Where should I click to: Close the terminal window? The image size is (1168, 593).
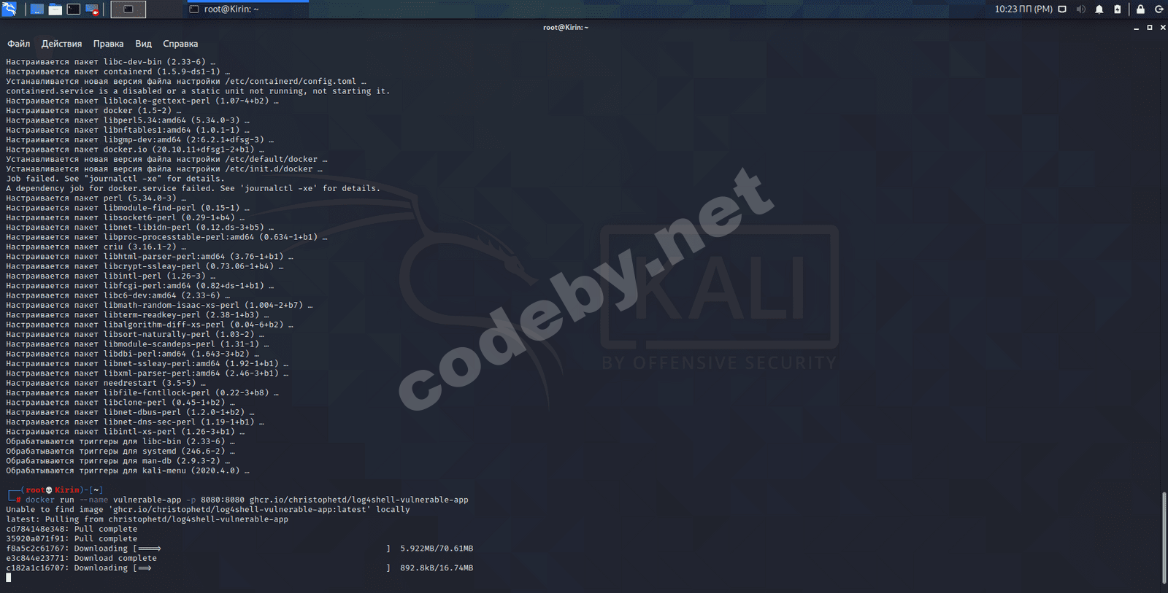(1163, 28)
